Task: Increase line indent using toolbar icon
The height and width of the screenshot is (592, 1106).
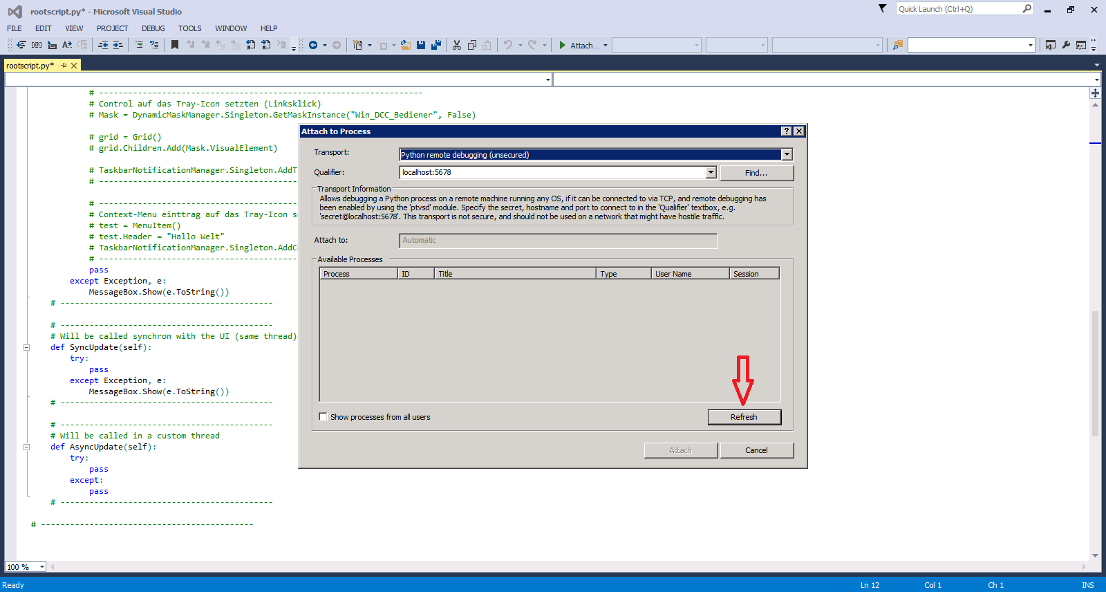Action: pyautogui.click(x=118, y=45)
